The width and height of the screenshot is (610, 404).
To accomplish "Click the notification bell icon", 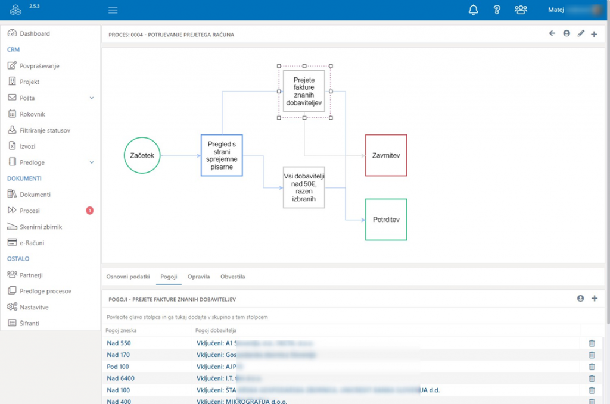I will [x=474, y=10].
